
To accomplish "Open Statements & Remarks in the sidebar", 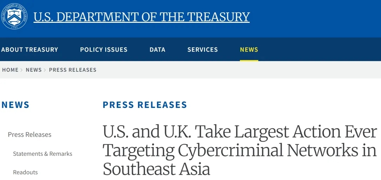I will pyautogui.click(x=43, y=154).
